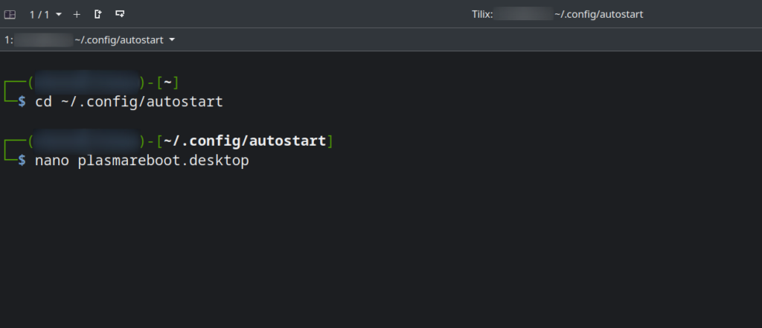This screenshot has width=762, height=328.
Task: Click the add terminal down icon
Action: (x=120, y=14)
